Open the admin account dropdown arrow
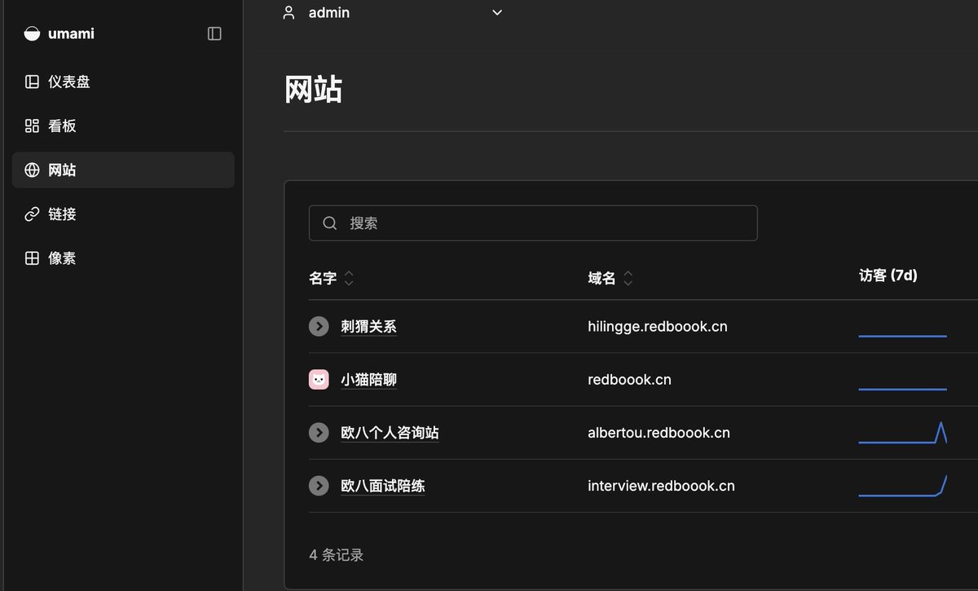978x591 pixels. (x=497, y=12)
